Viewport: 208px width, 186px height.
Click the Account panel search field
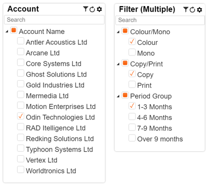(x=54, y=20)
